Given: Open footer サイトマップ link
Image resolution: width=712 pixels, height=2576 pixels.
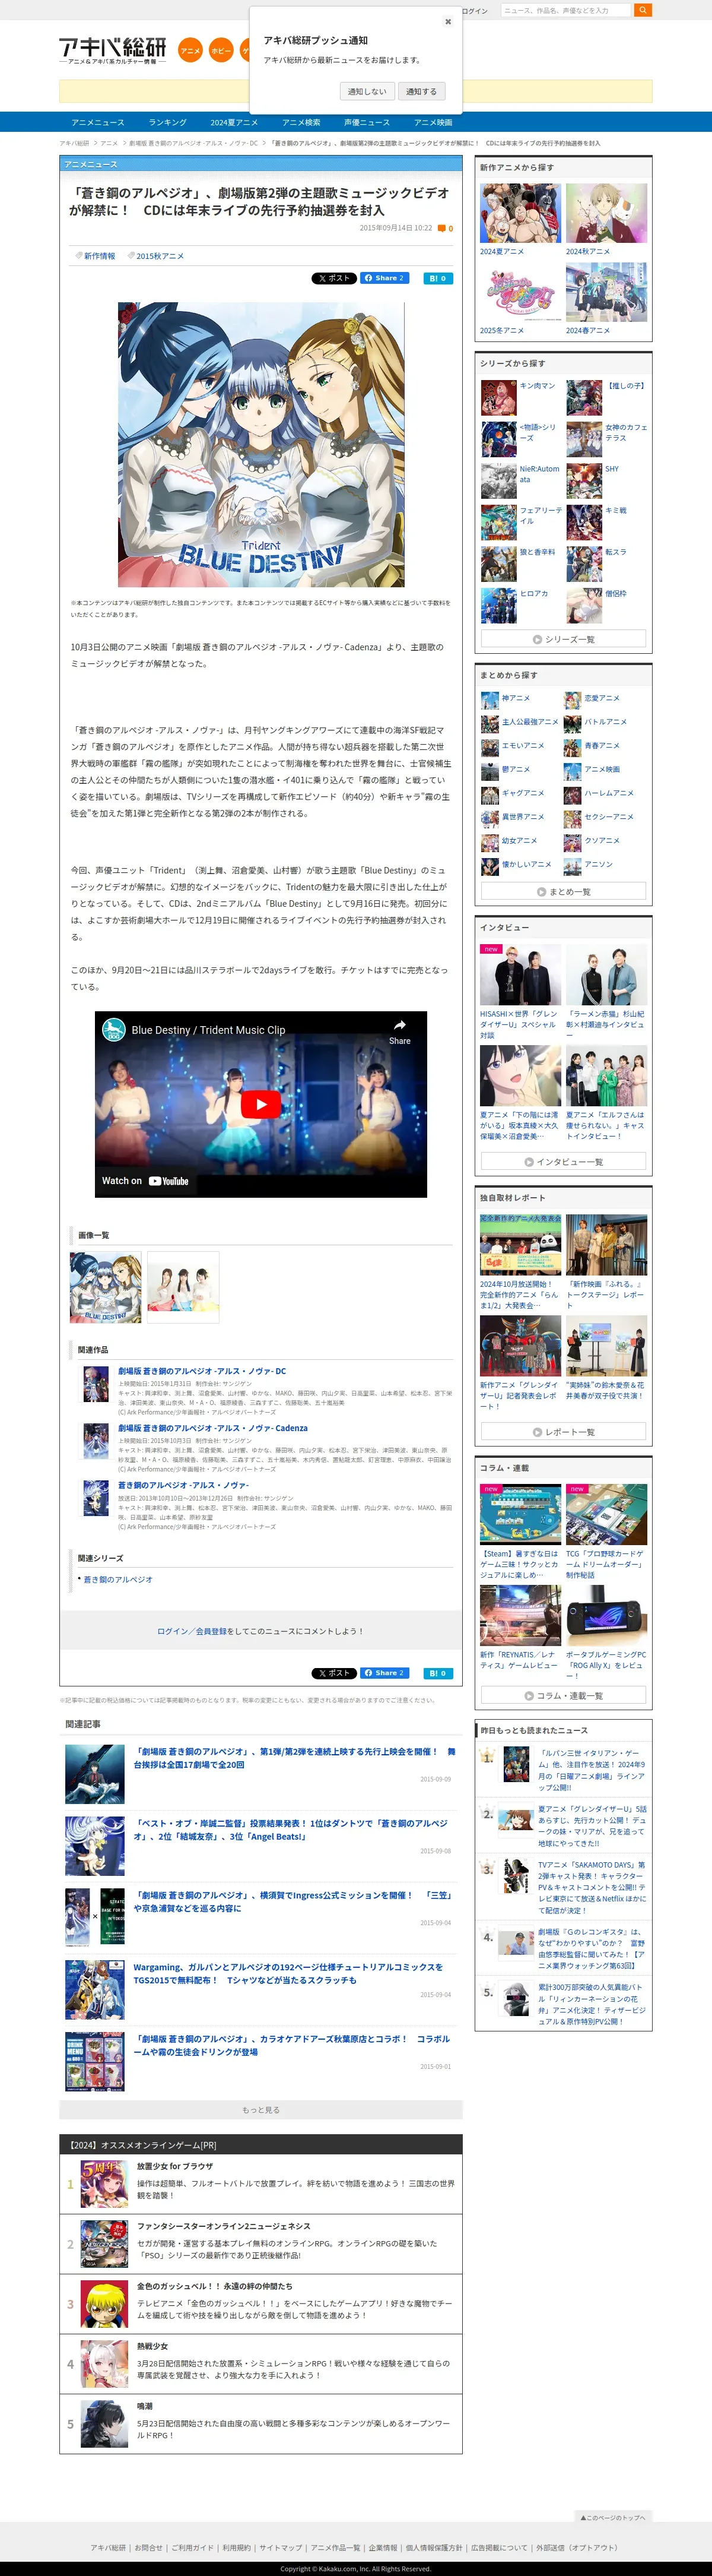Looking at the screenshot, I should pyautogui.click(x=281, y=2547).
